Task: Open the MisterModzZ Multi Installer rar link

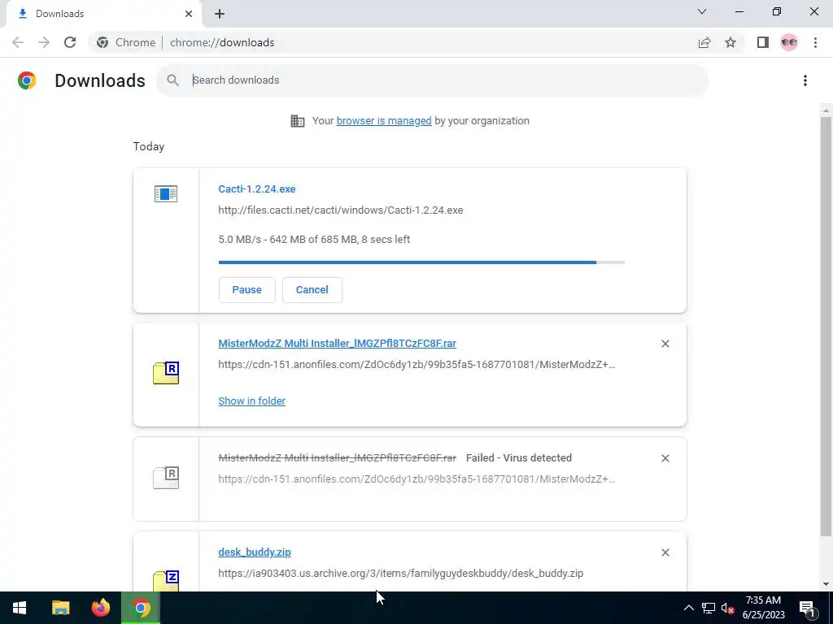Action: pyautogui.click(x=337, y=344)
